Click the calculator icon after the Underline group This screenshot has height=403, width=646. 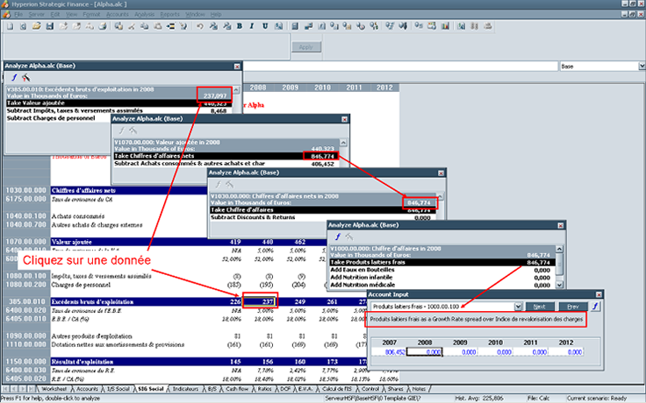point(295,26)
